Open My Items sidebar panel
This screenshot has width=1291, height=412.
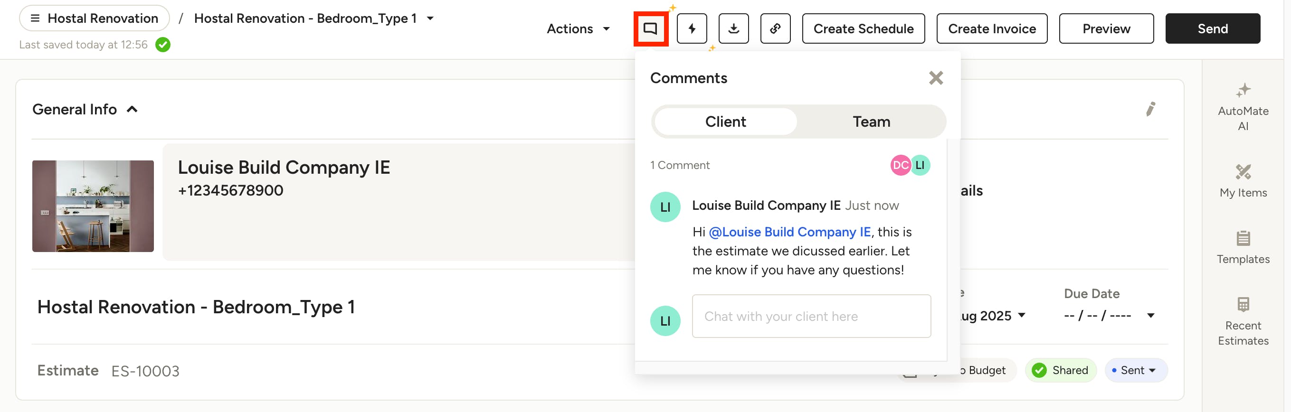click(1243, 181)
